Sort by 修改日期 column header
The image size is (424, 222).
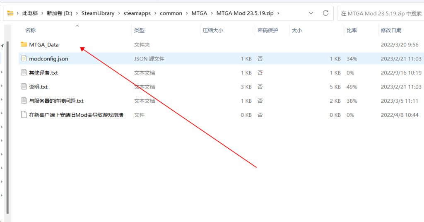click(x=391, y=30)
